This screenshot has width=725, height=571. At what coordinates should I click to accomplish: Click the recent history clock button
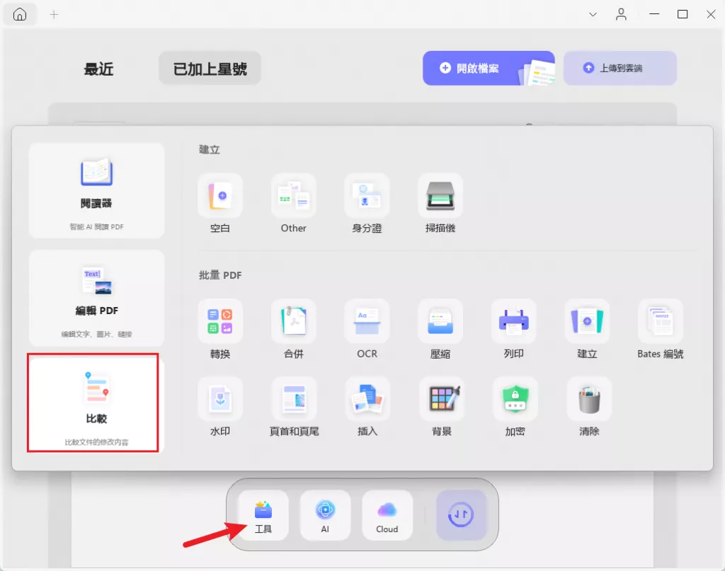pyautogui.click(x=461, y=515)
